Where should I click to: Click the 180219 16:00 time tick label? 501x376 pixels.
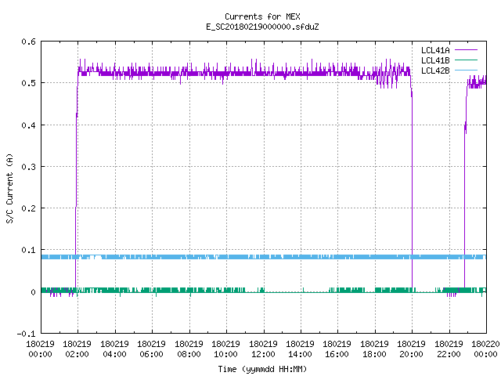coord(337,349)
